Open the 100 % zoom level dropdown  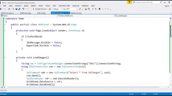(x=8, y=87)
